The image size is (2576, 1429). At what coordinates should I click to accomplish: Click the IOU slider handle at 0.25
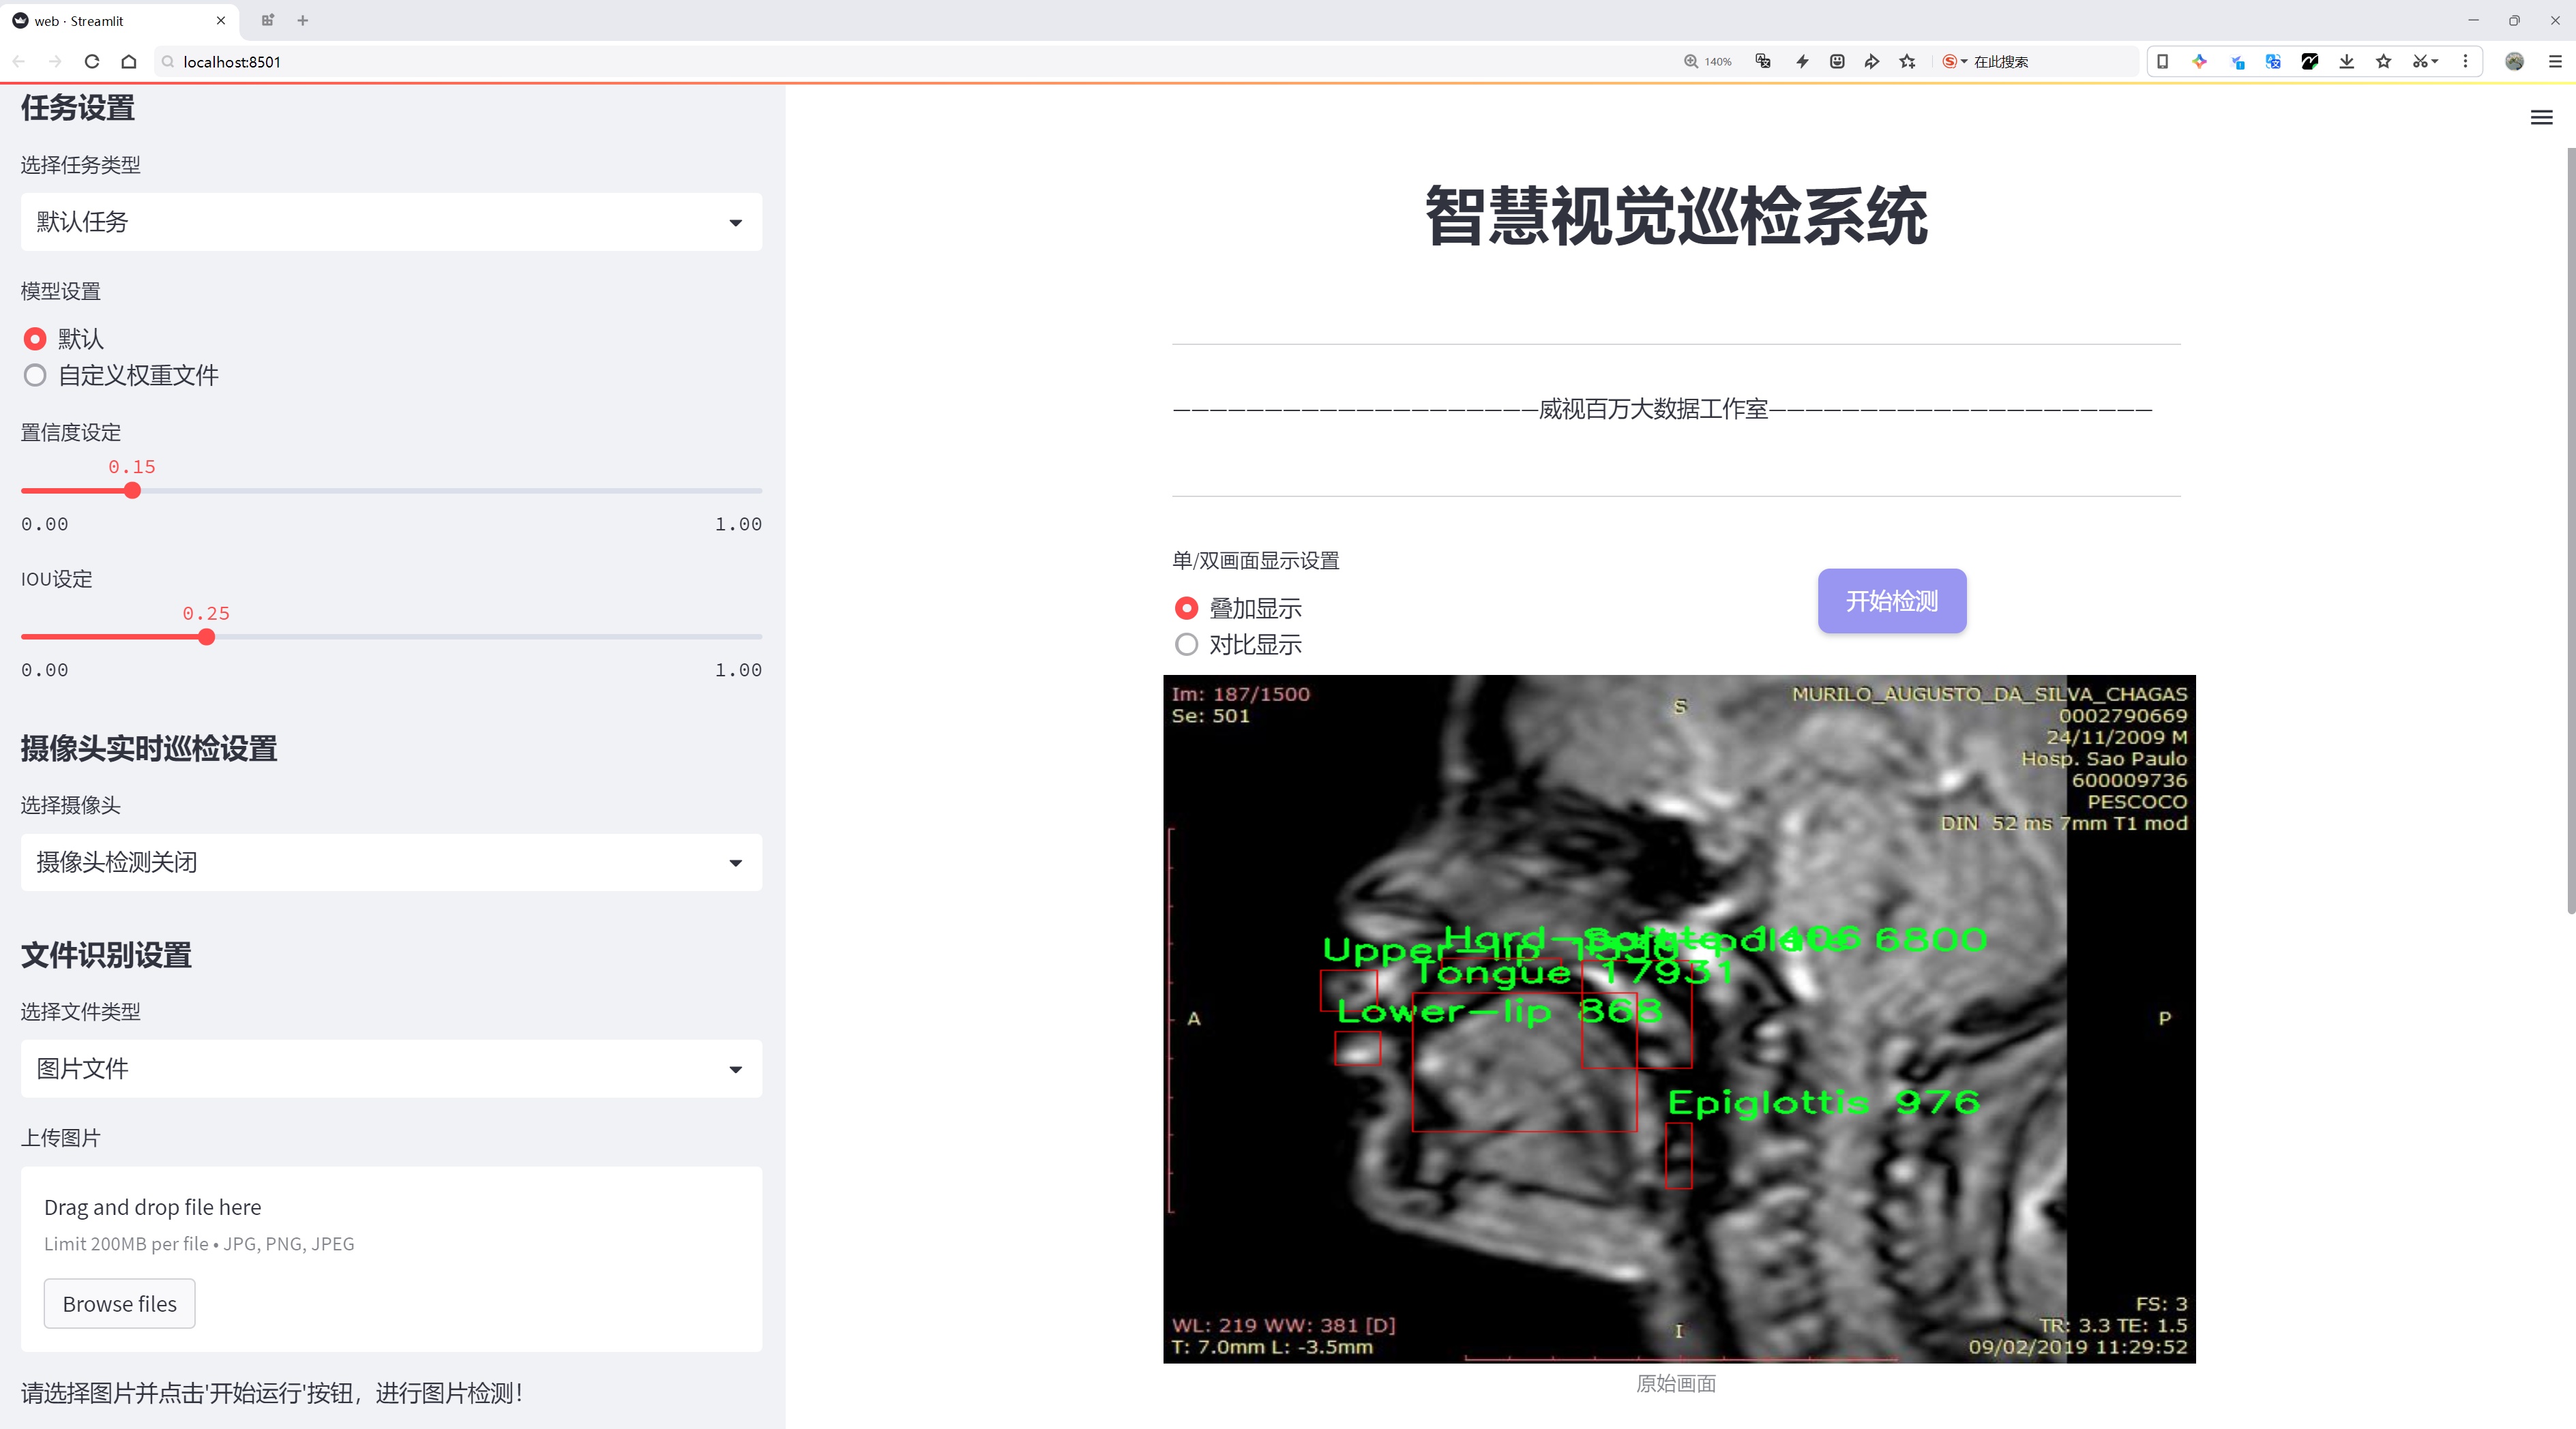click(206, 637)
